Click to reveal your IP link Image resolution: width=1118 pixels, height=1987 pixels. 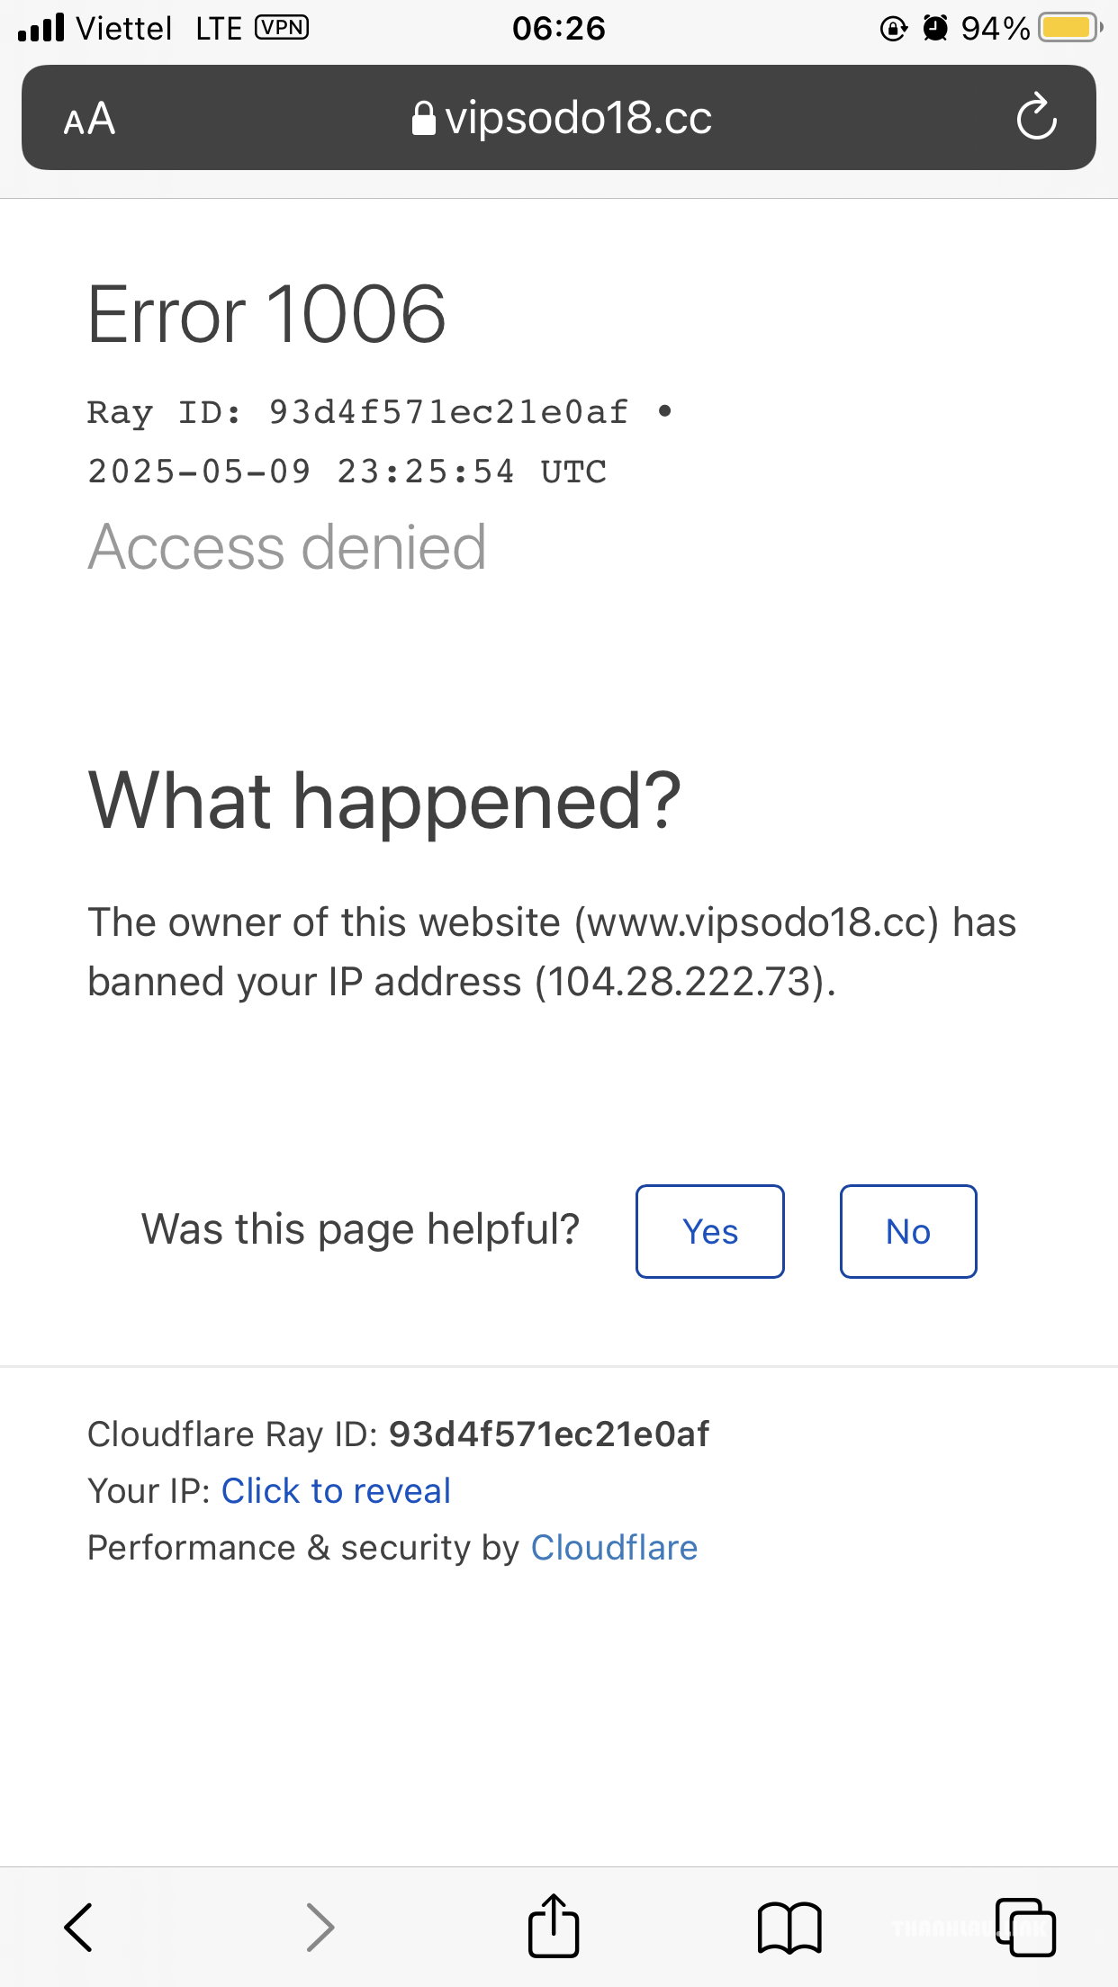(336, 1491)
